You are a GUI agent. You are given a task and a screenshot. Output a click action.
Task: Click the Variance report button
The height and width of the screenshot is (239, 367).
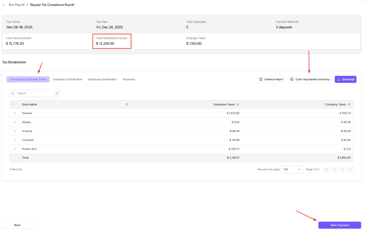click(x=271, y=79)
